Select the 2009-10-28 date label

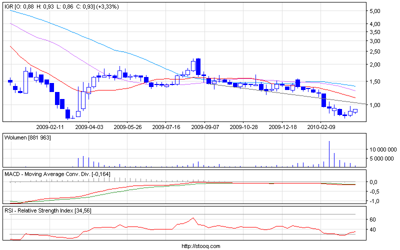pyautogui.click(x=243, y=127)
